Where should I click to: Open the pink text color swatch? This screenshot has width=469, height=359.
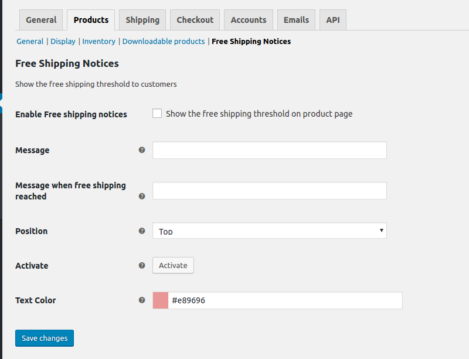pyautogui.click(x=161, y=300)
